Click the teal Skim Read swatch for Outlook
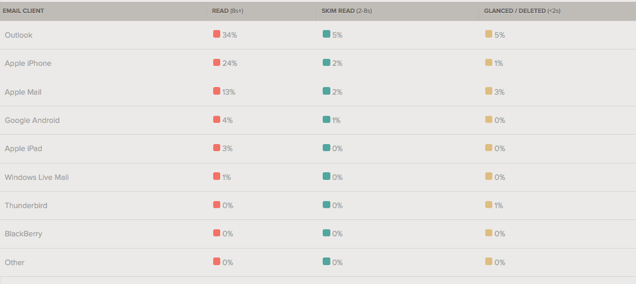This screenshot has height=284, width=636. point(327,34)
